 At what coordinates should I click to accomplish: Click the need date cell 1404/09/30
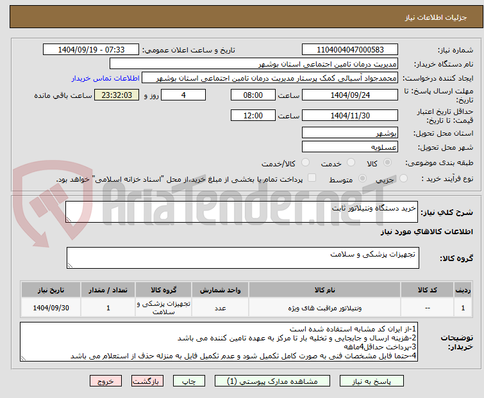pyautogui.click(x=51, y=308)
